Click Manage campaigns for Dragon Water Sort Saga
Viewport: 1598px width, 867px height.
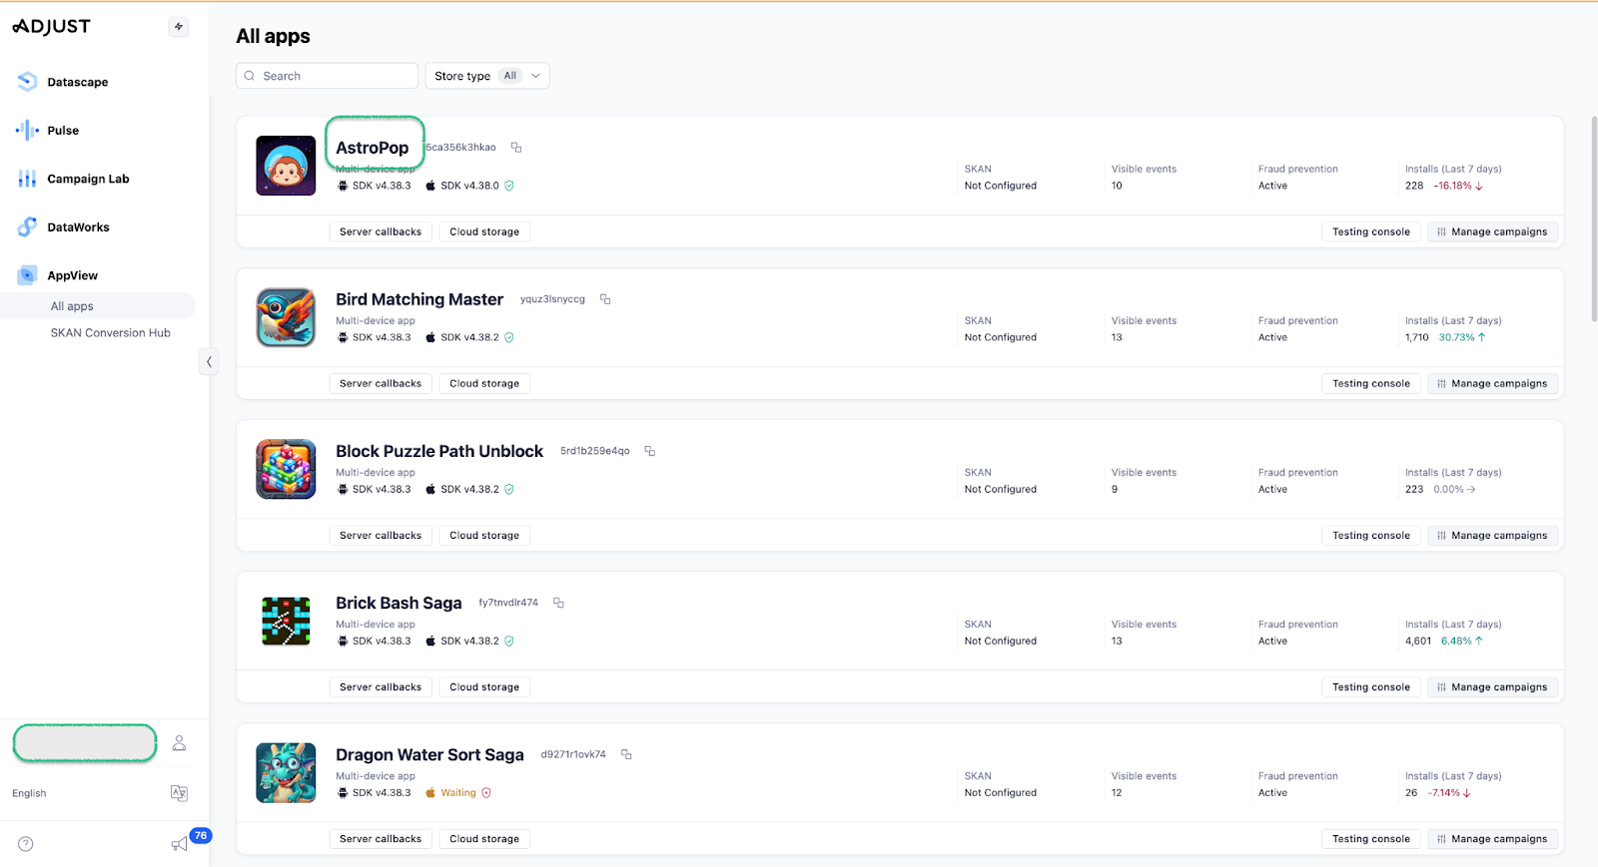tap(1493, 838)
